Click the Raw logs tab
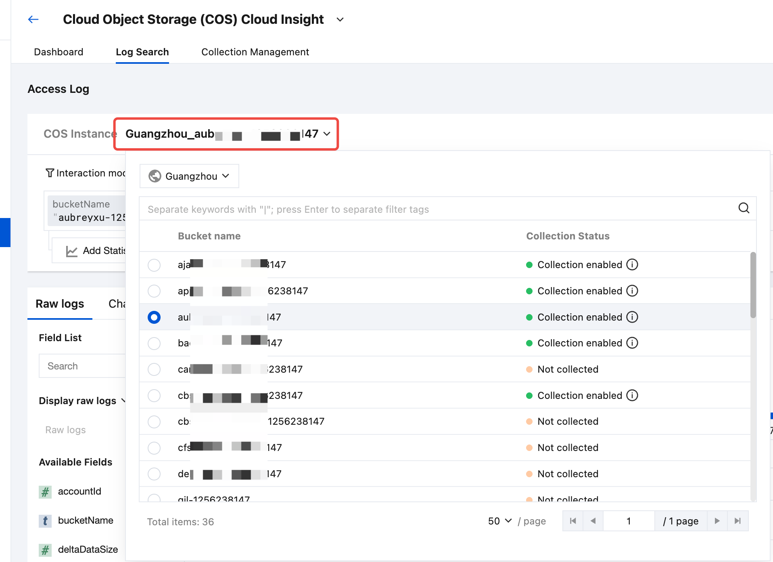Image resolution: width=773 pixels, height=562 pixels. (x=60, y=304)
